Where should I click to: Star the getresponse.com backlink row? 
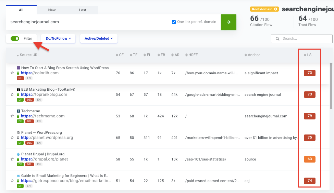[x=12, y=181]
